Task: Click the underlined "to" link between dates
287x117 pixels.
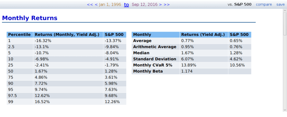Action: click(x=126, y=4)
